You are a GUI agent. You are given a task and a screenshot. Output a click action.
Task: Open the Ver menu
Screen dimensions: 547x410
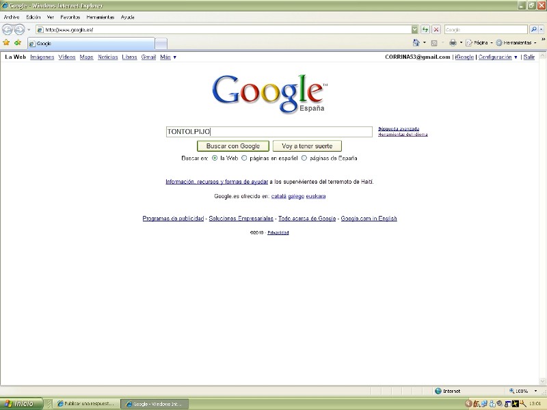[50, 17]
